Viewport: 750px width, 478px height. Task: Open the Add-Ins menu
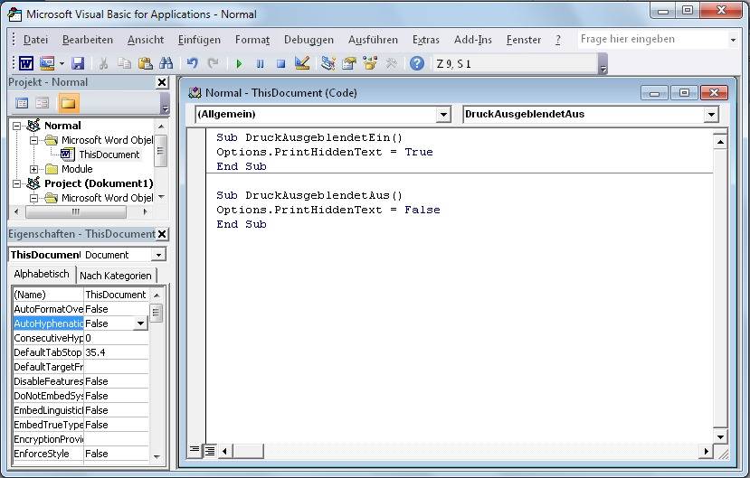(472, 40)
